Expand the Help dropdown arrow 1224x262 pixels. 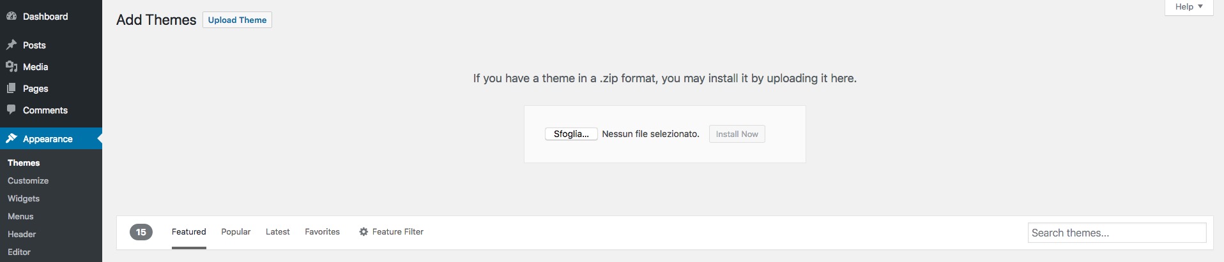(1200, 6)
